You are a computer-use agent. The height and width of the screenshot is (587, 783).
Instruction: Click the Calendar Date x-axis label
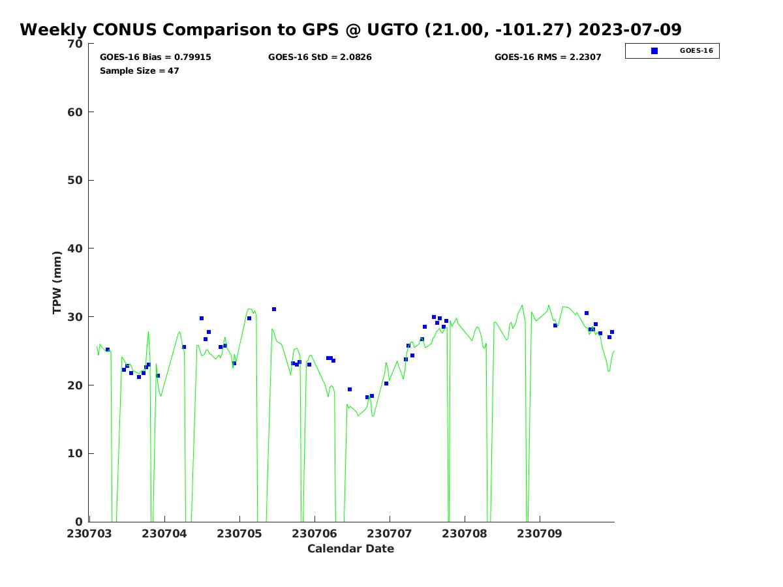click(x=350, y=549)
